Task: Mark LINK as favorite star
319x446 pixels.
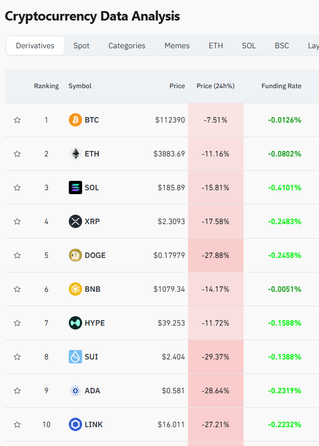Action: 17,424
